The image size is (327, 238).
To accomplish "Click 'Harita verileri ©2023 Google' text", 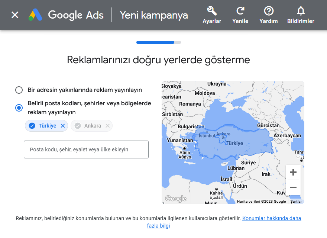I will pyautogui.click(x=261, y=202).
